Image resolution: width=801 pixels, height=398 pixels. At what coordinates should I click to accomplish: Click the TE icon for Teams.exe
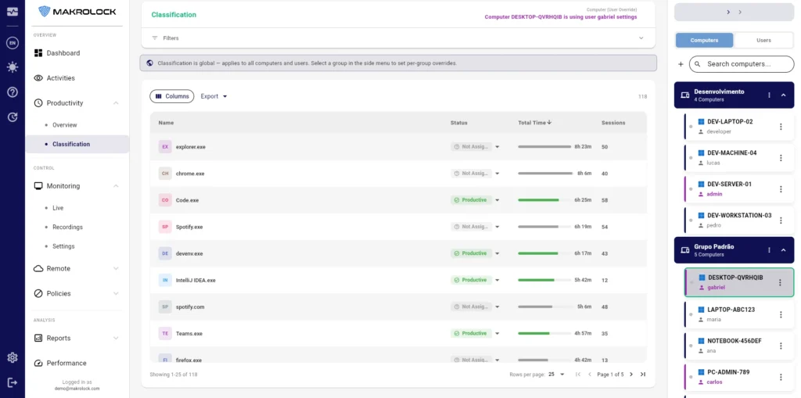click(165, 334)
